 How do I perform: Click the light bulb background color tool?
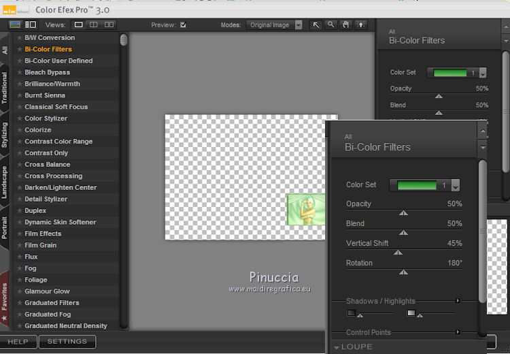click(x=360, y=25)
